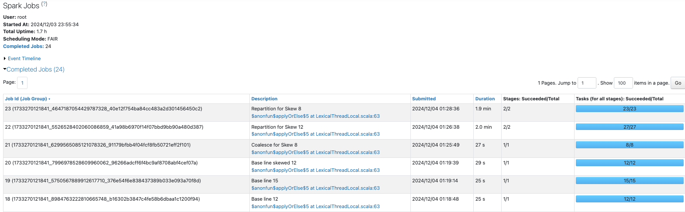Screen dimensions: 685x212
Task: Click duration value '27 s'
Action: tap(480, 145)
